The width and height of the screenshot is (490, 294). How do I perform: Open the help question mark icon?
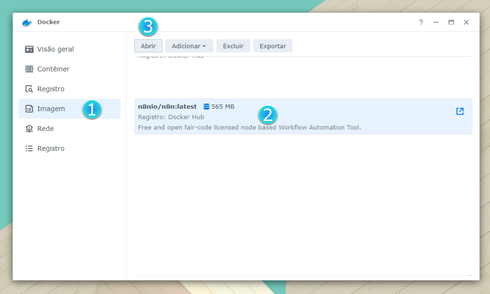click(x=421, y=23)
